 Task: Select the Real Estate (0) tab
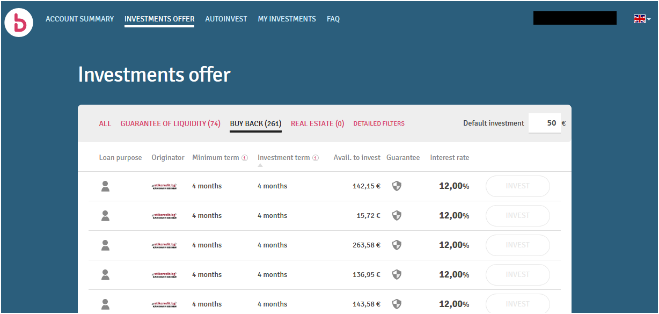pos(317,123)
